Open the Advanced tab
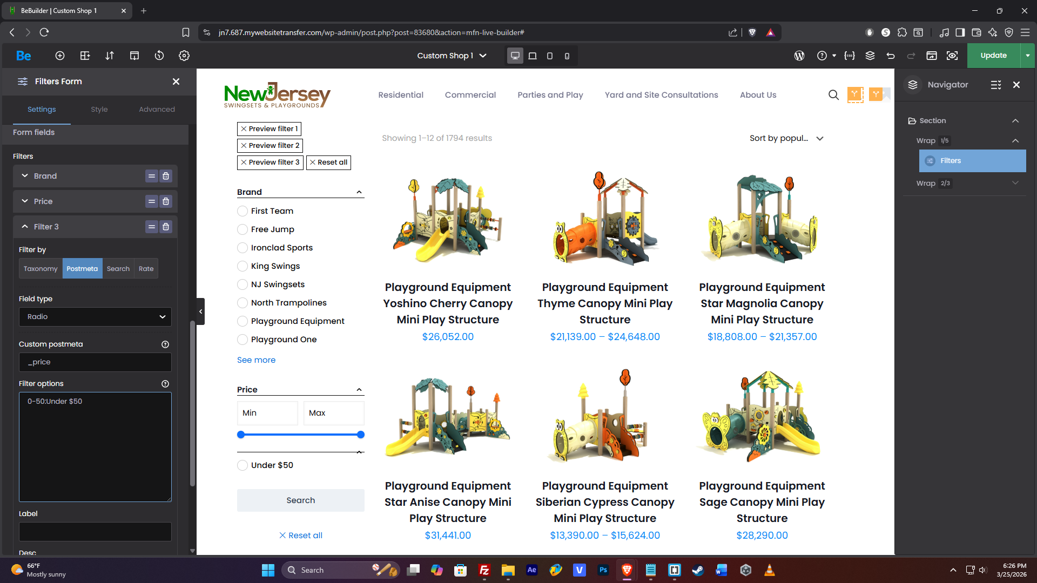The height and width of the screenshot is (583, 1037). point(157,109)
